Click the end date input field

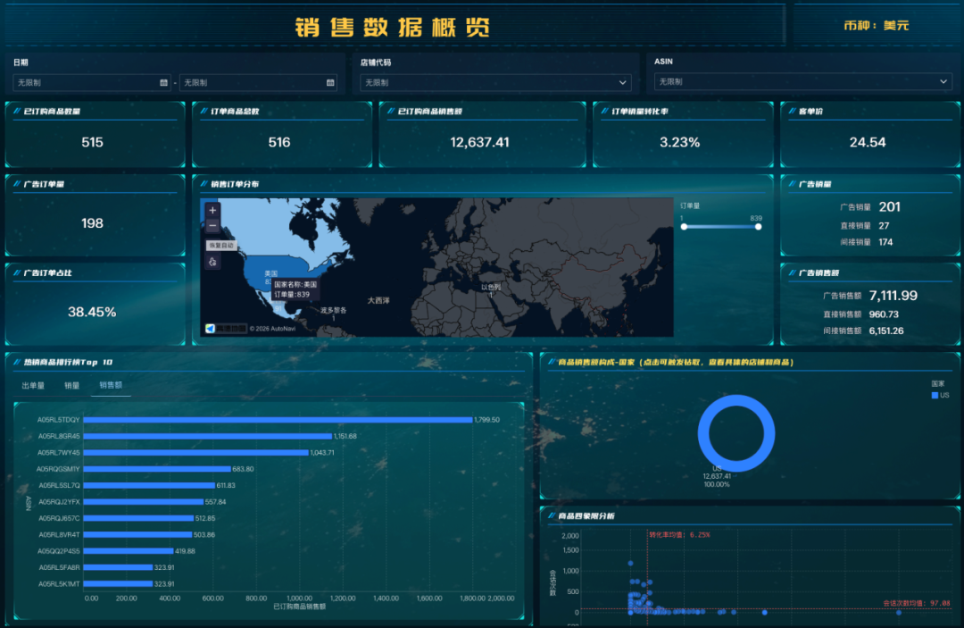click(252, 83)
